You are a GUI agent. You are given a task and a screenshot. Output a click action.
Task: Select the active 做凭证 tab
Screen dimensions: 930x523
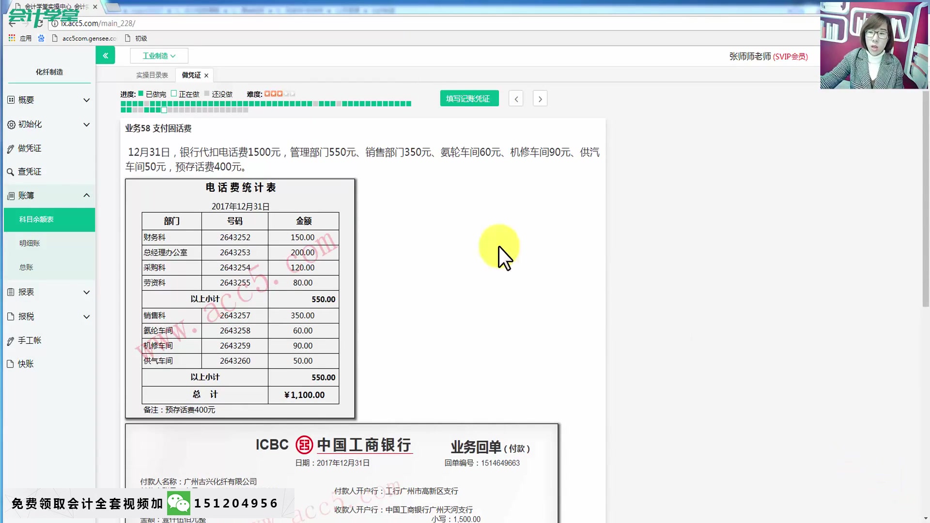pos(191,75)
